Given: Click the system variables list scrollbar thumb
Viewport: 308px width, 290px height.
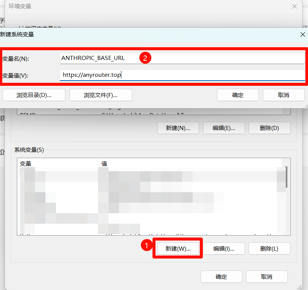Looking at the screenshot, I should coord(286,177).
